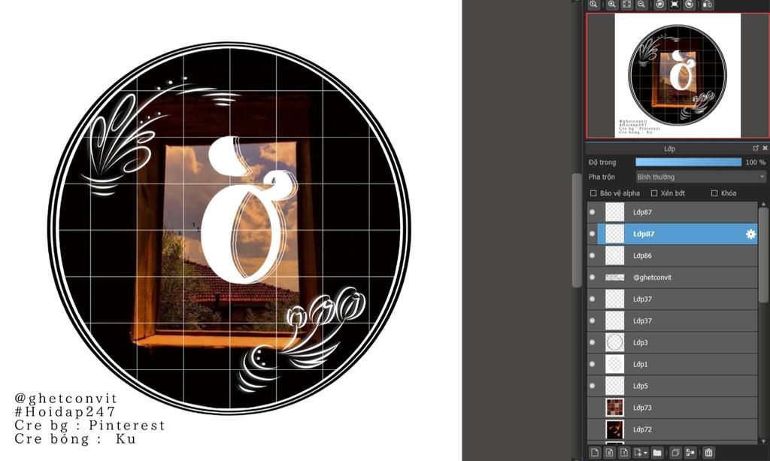
Task: Set navigator view to actual size
Action: click(594, 4)
